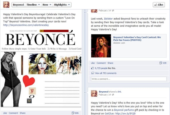Like the Idolator contest post

tap(93, 63)
